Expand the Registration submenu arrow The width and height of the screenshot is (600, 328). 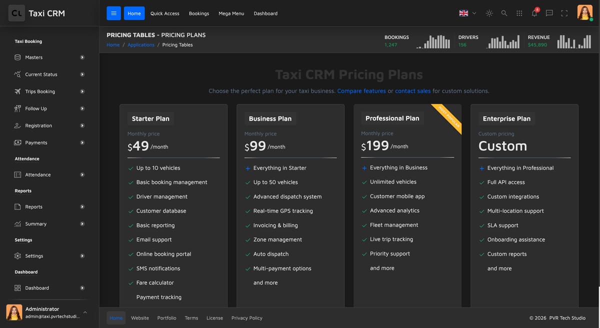click(82, 125)
